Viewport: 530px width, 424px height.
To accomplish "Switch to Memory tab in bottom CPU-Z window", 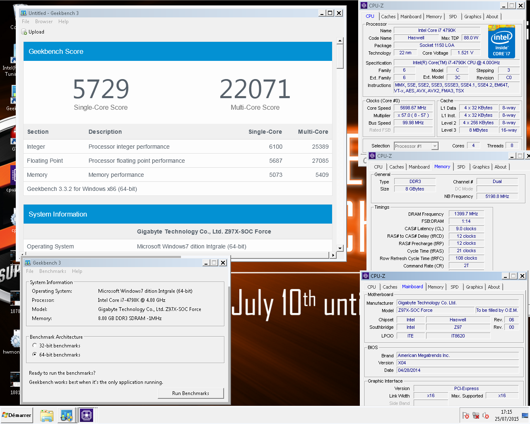I will [x=436, y=287].
